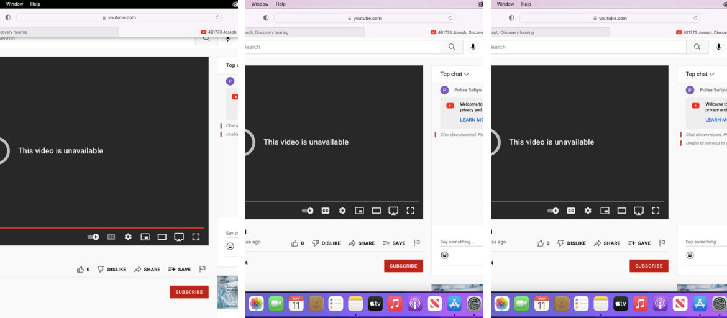
Task: Open the Save to playlist menu
Action: pos(394,243)
